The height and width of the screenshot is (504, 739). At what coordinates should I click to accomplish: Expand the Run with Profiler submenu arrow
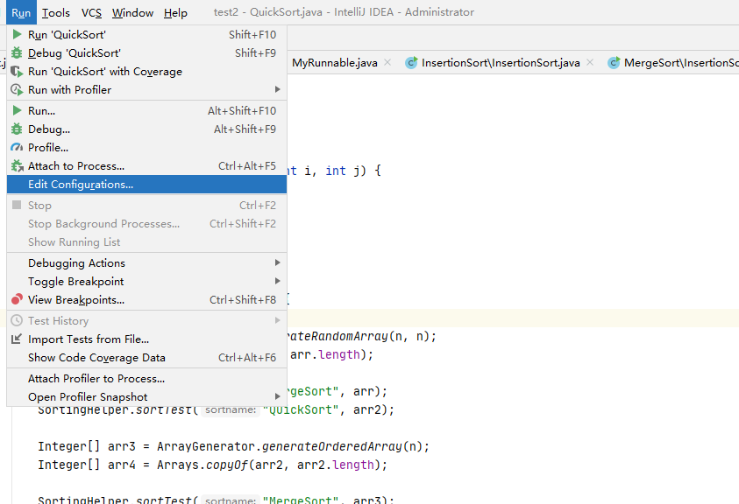(278, 89)
